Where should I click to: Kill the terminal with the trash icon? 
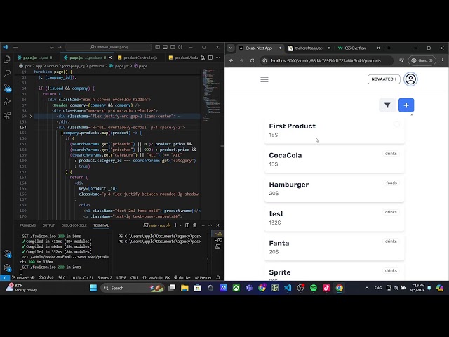coord(195,225)
